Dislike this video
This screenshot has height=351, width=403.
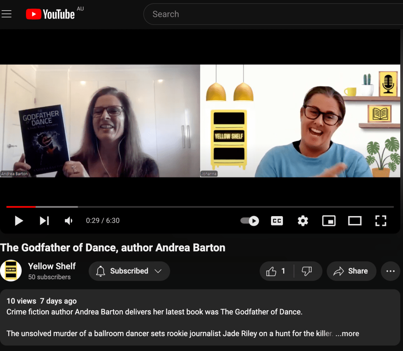[307, 271]
